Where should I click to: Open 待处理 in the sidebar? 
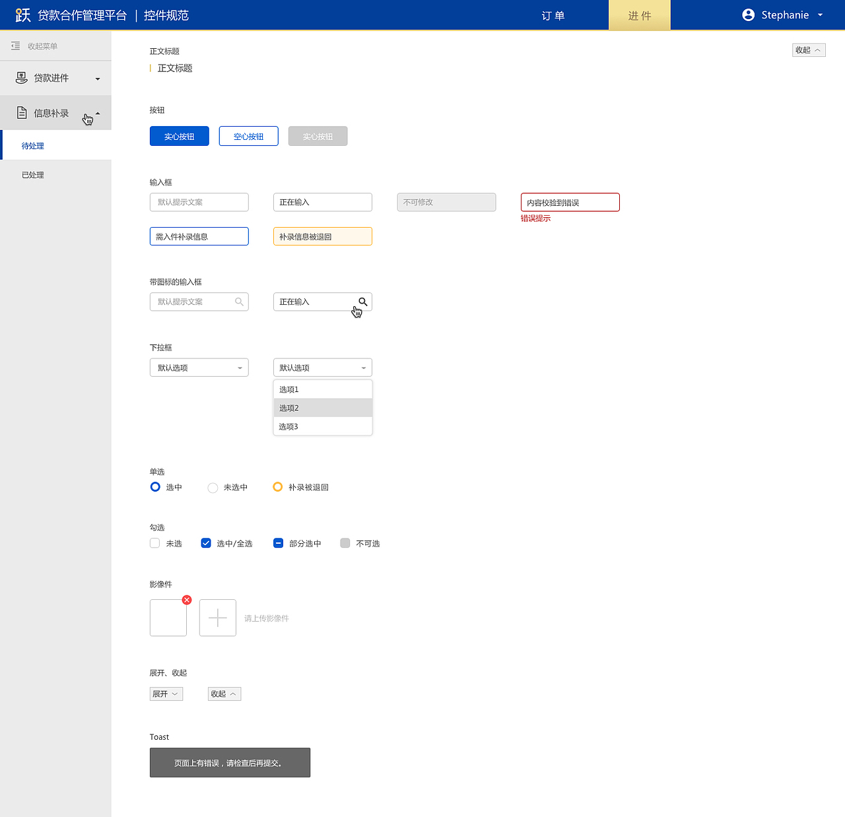(55, 146)
